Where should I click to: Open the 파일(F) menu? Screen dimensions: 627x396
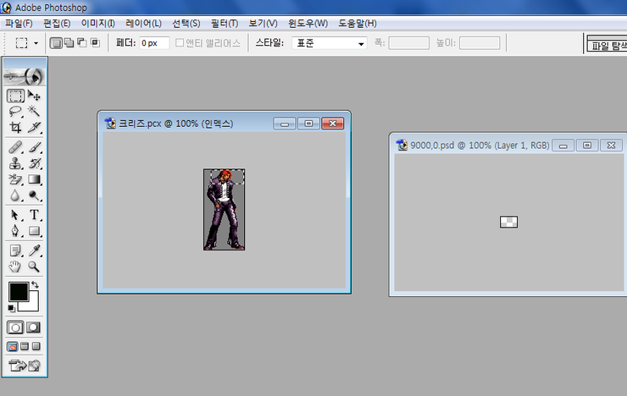[19, 24]
